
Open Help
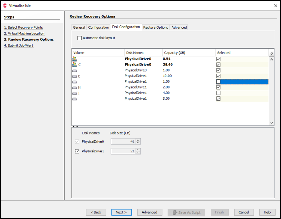coord(267,212)
